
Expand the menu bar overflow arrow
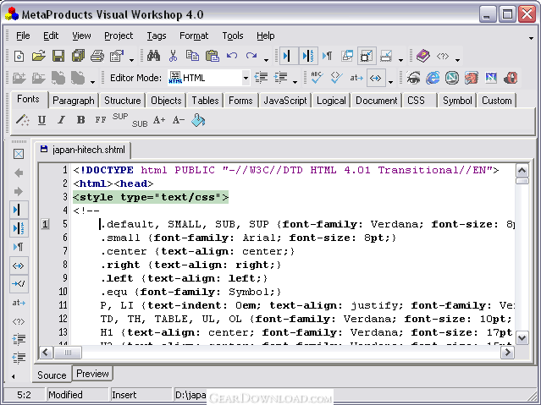(x=531, y=38)
